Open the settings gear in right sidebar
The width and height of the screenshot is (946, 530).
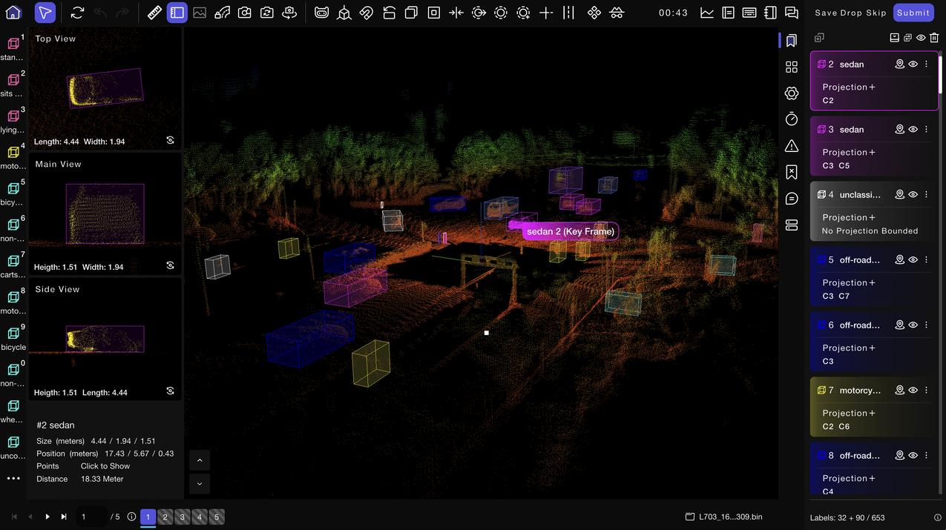click(792, 93)
